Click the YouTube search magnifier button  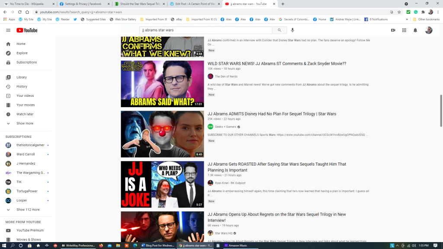pyautogui.click(x=279, y=30)
